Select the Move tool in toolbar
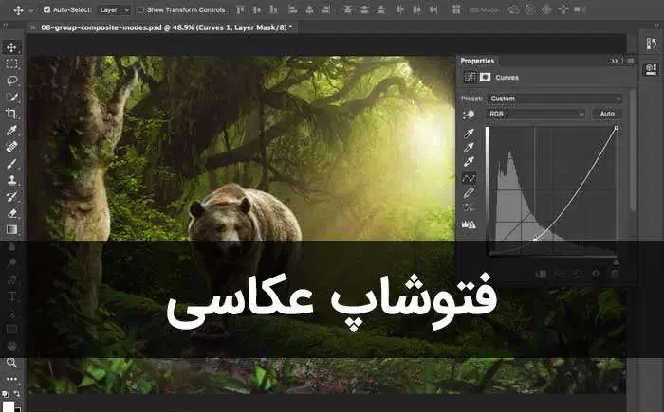 coord(11,47)
